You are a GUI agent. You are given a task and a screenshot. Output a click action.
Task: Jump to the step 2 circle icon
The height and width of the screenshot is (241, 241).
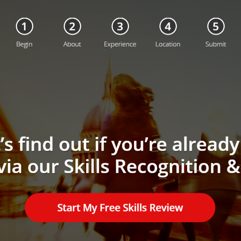(72, 26)
